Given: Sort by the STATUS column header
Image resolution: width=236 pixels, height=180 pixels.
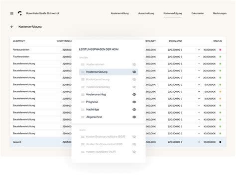Looking at the screenshot, I should click(218, 41).
